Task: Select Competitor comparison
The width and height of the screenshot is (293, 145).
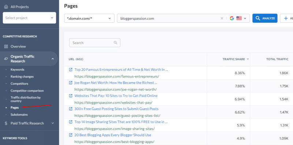Action: click(x=27, y=91)
